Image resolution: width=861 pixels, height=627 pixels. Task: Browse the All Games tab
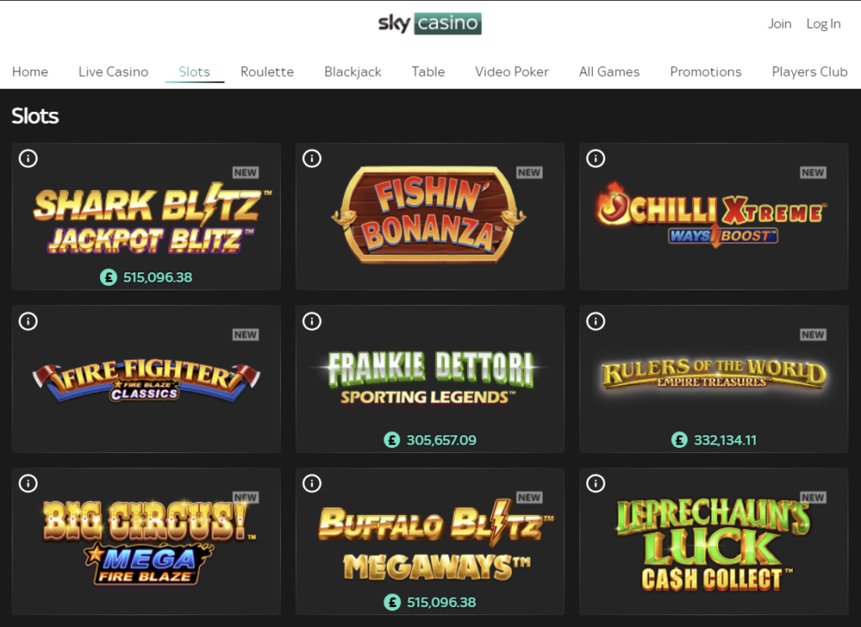(610, 72)
